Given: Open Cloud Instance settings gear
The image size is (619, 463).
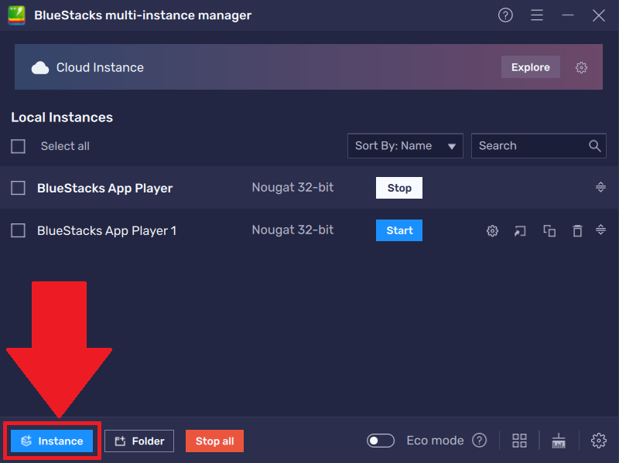Looking at the screenshot, I should pos(581,67).
